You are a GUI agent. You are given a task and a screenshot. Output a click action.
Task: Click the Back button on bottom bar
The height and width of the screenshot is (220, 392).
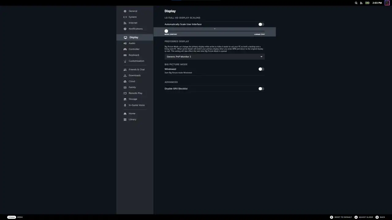point(381,217)
